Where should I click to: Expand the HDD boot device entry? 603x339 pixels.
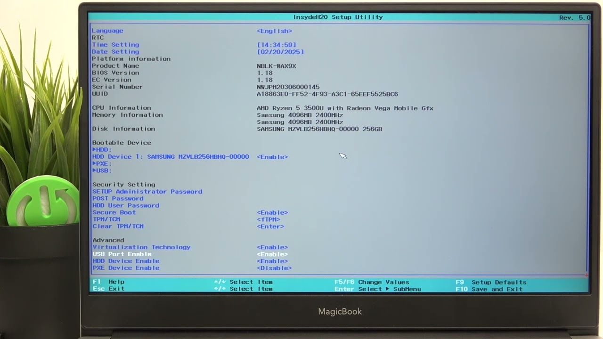click(x=102, y=150)
